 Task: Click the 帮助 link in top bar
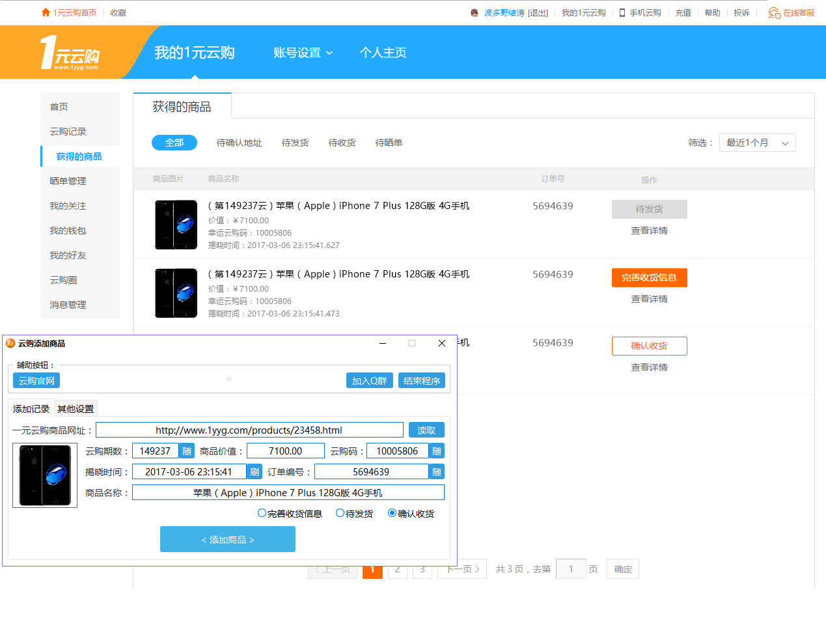click(712, 12)
